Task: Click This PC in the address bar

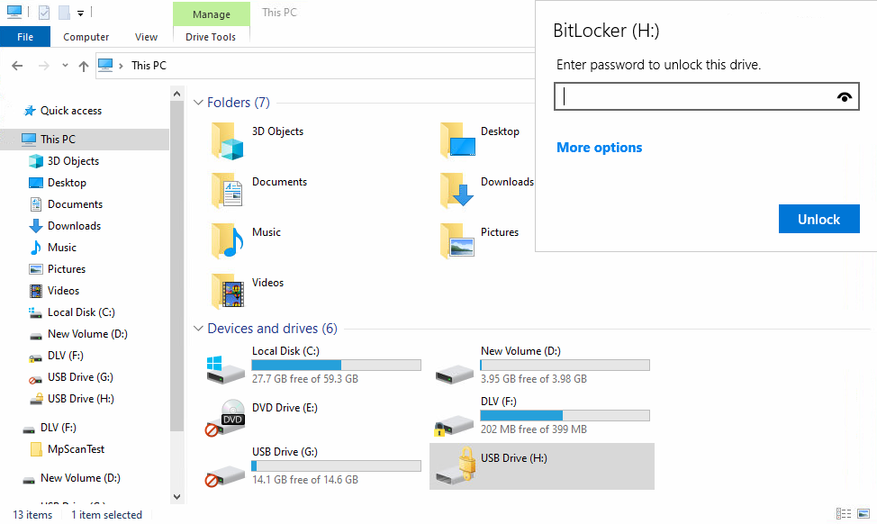Action: (x=149, y=66)
